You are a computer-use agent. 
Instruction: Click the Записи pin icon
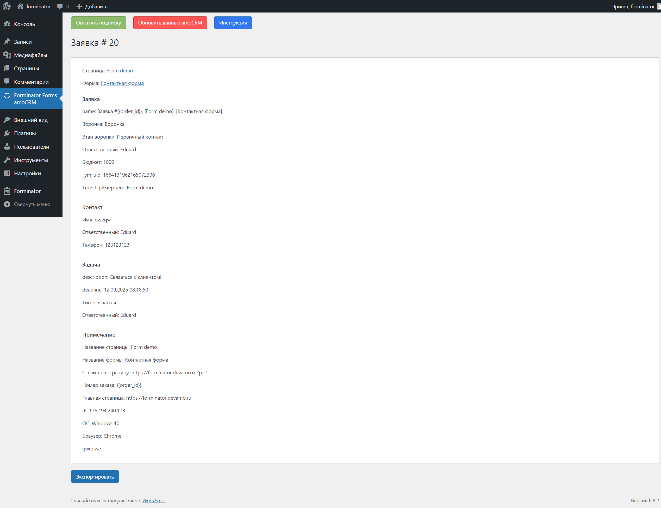coord(7,41)
